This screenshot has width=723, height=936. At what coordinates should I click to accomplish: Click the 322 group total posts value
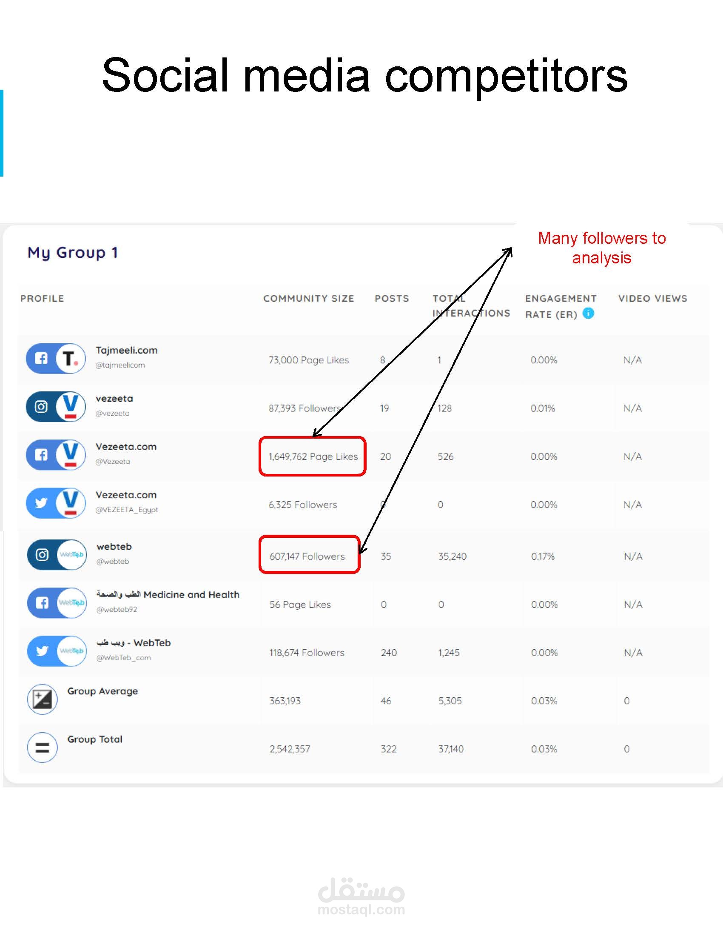388,749
